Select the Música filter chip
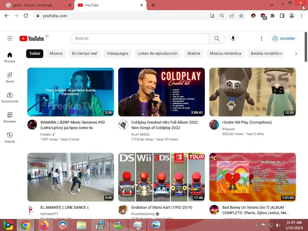This screenshot has width=308, height=231. click(x=56, y=54)
